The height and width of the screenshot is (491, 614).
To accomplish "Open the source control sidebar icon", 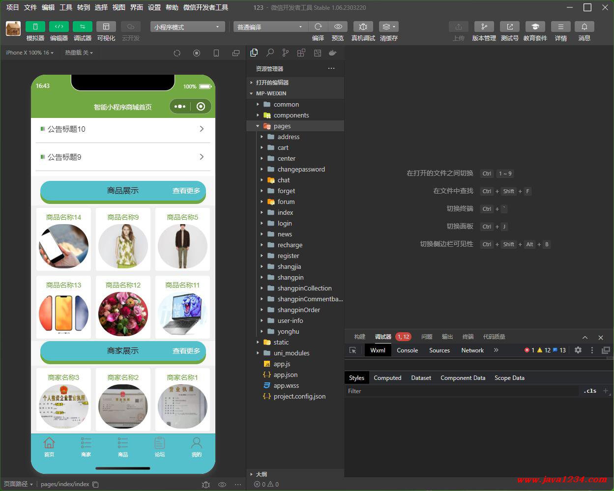I will click(x=286, y=53).
